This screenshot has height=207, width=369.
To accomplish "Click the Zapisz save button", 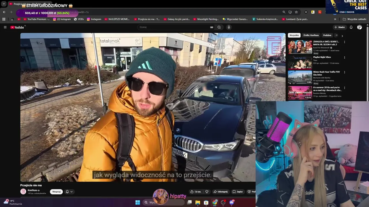I will [238, 192].
